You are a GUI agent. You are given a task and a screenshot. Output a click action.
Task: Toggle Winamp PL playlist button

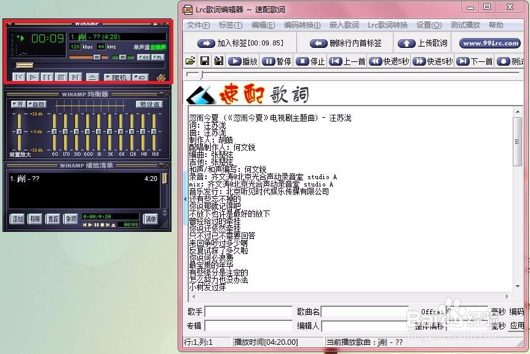coord(158,57)
